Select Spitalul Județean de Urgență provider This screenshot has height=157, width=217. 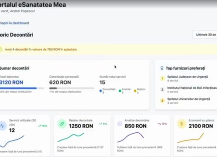coord(188,78)
